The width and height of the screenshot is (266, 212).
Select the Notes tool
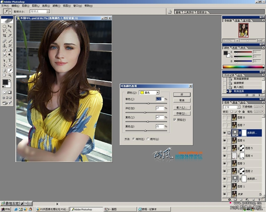(x=4, y=71)
